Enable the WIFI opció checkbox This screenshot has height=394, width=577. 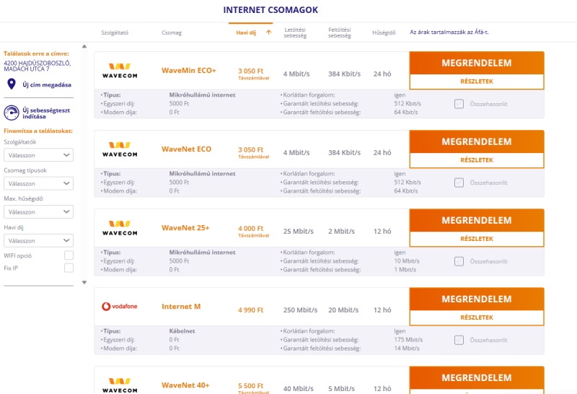[69, 255]
